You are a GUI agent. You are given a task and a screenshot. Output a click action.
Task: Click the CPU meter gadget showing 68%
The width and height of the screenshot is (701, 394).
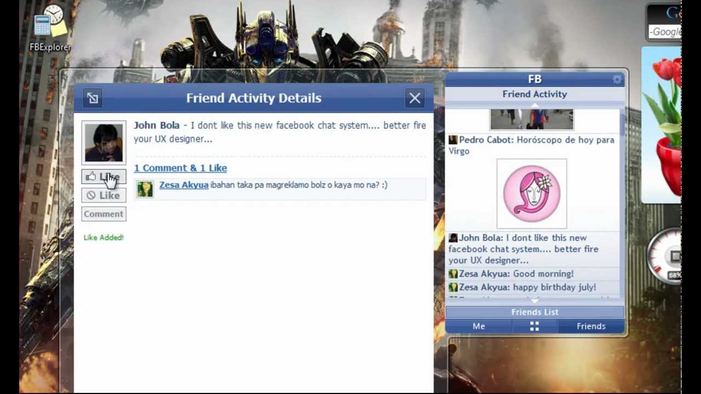pyautogui.click(x=664, y=257)
